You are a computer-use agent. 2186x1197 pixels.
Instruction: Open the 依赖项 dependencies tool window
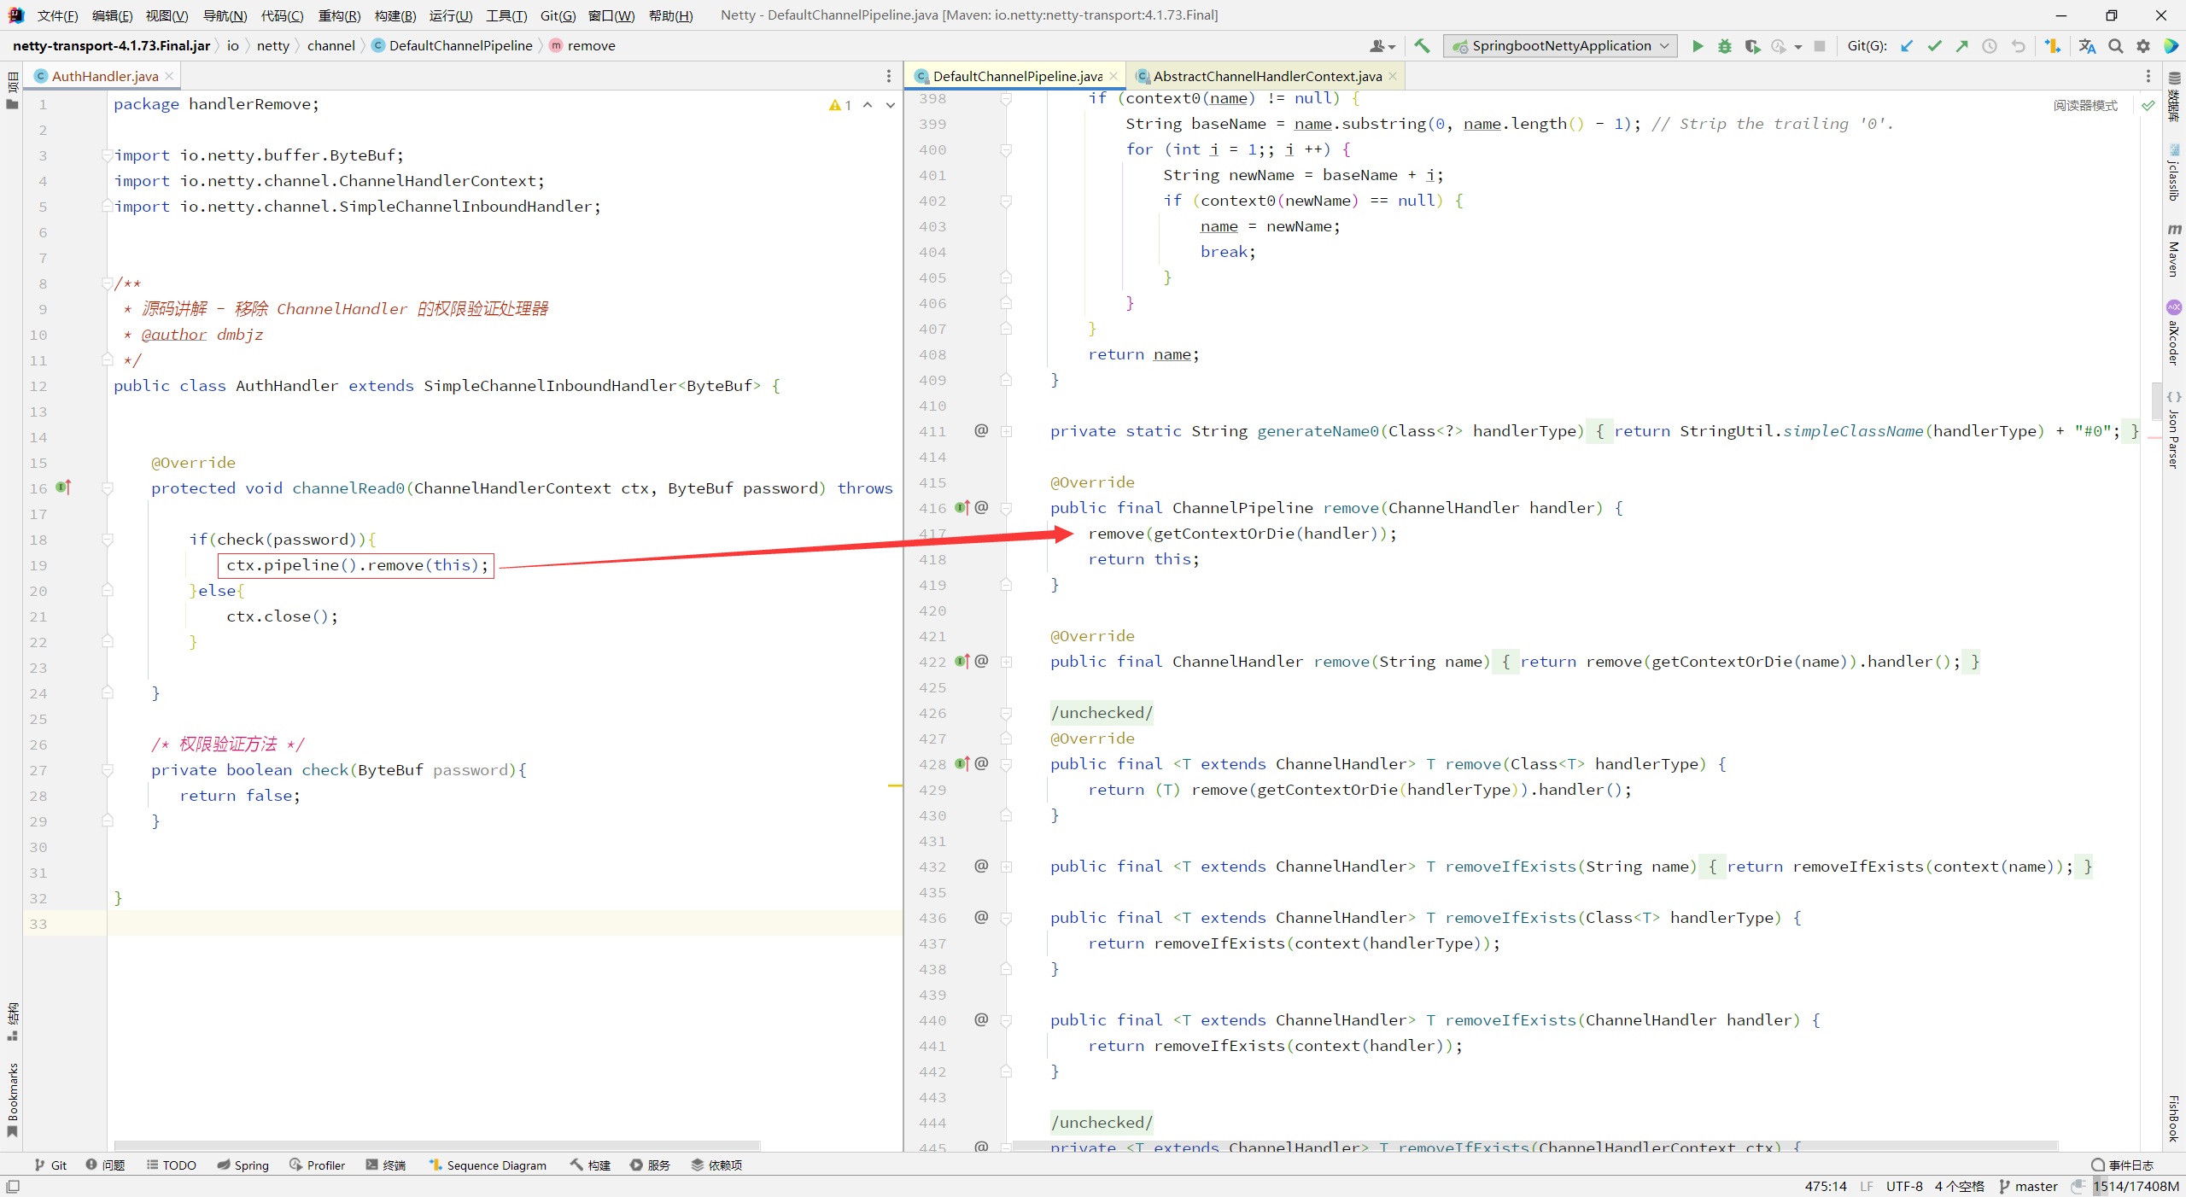[716, 1165]
